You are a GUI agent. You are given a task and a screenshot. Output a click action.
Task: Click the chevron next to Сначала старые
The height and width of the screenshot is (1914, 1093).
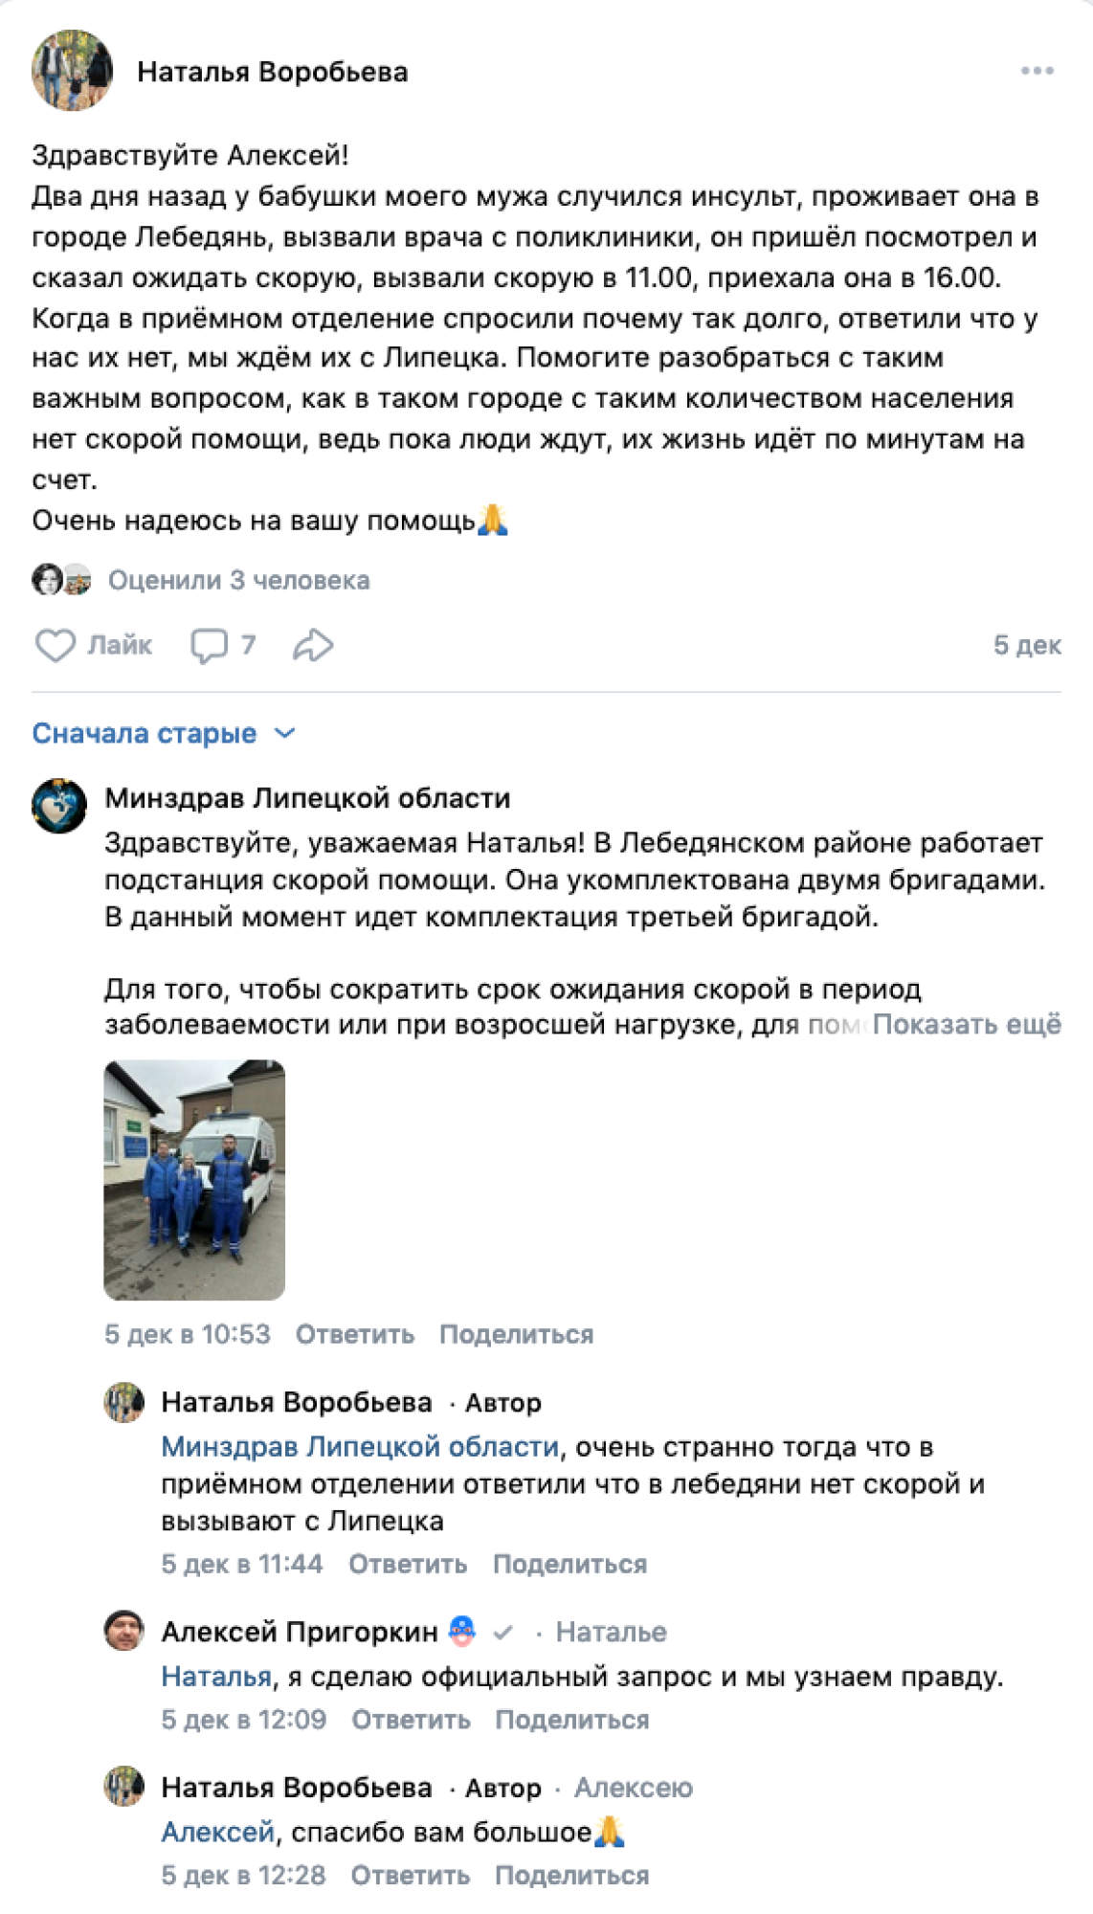[284, 734]
